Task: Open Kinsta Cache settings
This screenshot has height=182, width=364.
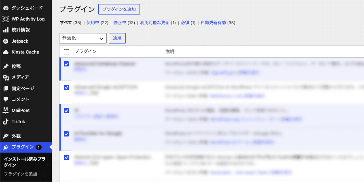Action: (25, 52)
